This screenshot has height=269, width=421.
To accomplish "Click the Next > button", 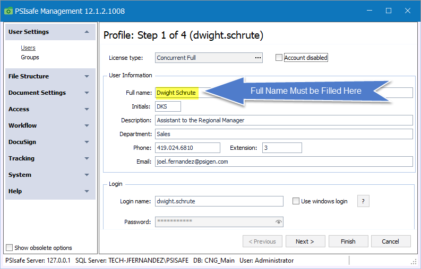I will (x=305, y=241).
